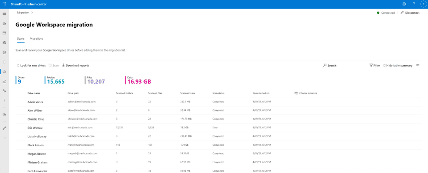
Task: Select the Scans tab
Action: (x=21, y=39)
